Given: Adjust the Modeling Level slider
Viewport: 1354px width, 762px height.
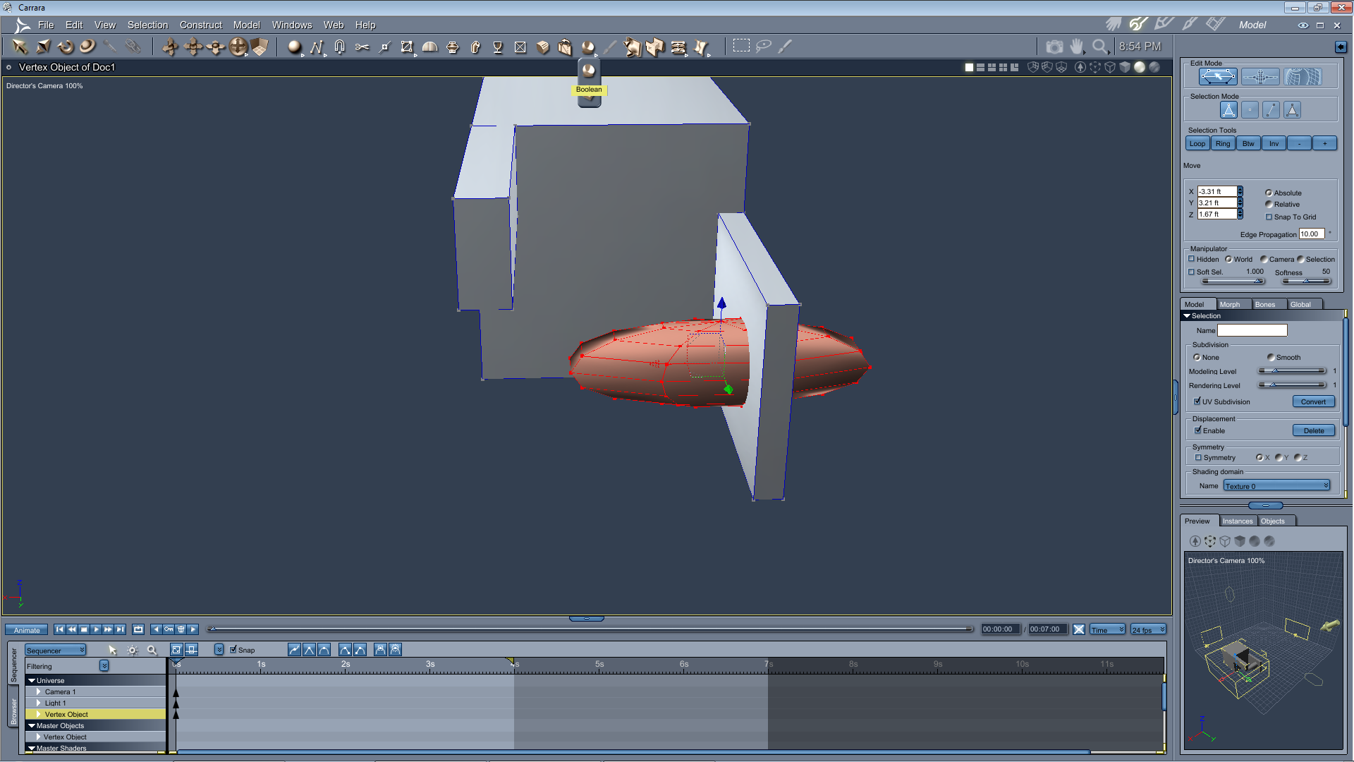Looking at the screenshot, I should pyautogui.click(x=1275, y=371).
